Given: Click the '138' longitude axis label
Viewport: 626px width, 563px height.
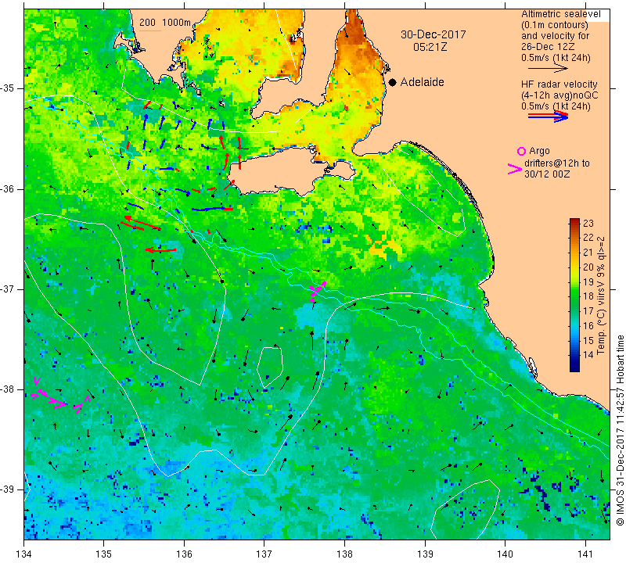Looking at the screenshot, I should [344, 554].
